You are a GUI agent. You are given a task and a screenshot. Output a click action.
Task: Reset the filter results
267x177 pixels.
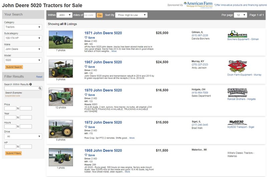coord(39,77)
